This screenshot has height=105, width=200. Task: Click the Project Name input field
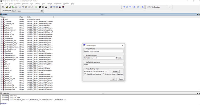103,51
